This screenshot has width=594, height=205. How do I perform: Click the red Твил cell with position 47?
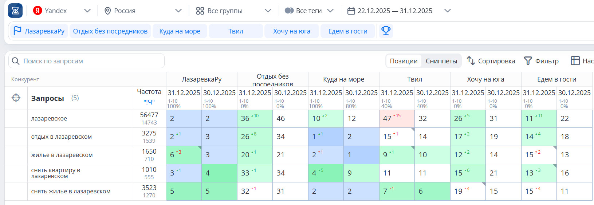coord(397,119)
